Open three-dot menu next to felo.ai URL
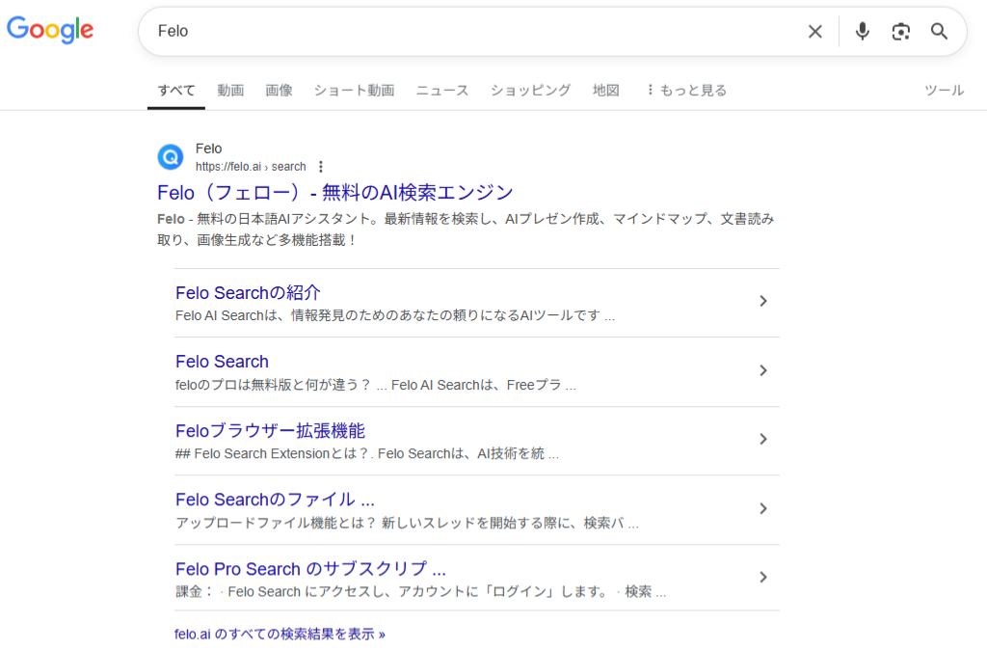Viewport: 987px width, 650px height. [x=321, y=167]
